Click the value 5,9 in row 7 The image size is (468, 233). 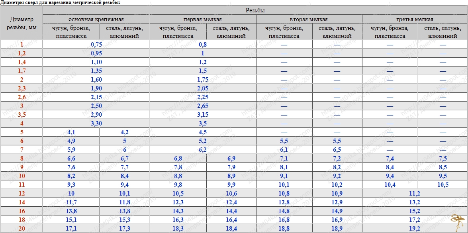click(x=71, y=150)
